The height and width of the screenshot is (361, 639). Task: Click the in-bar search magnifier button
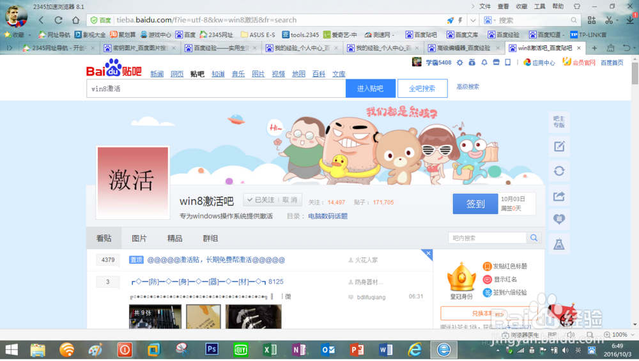click(534, 238)
